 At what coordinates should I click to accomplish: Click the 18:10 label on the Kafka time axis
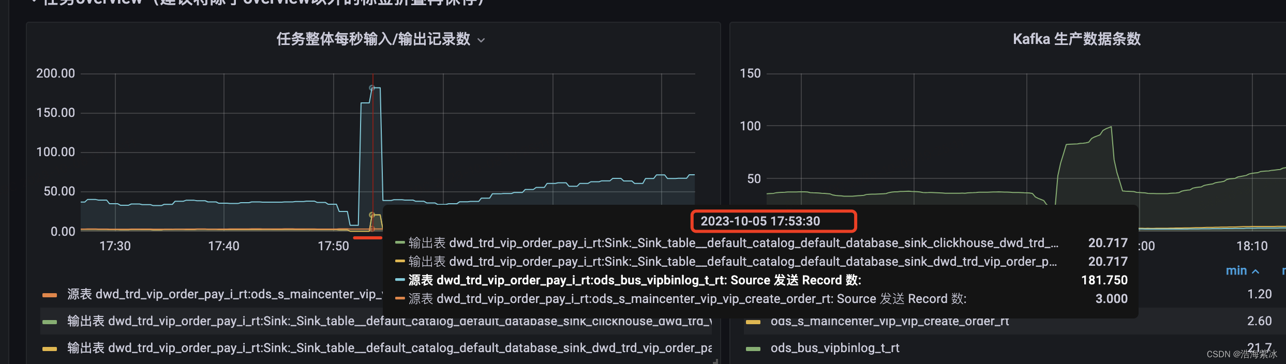(x=1252, y=246)
